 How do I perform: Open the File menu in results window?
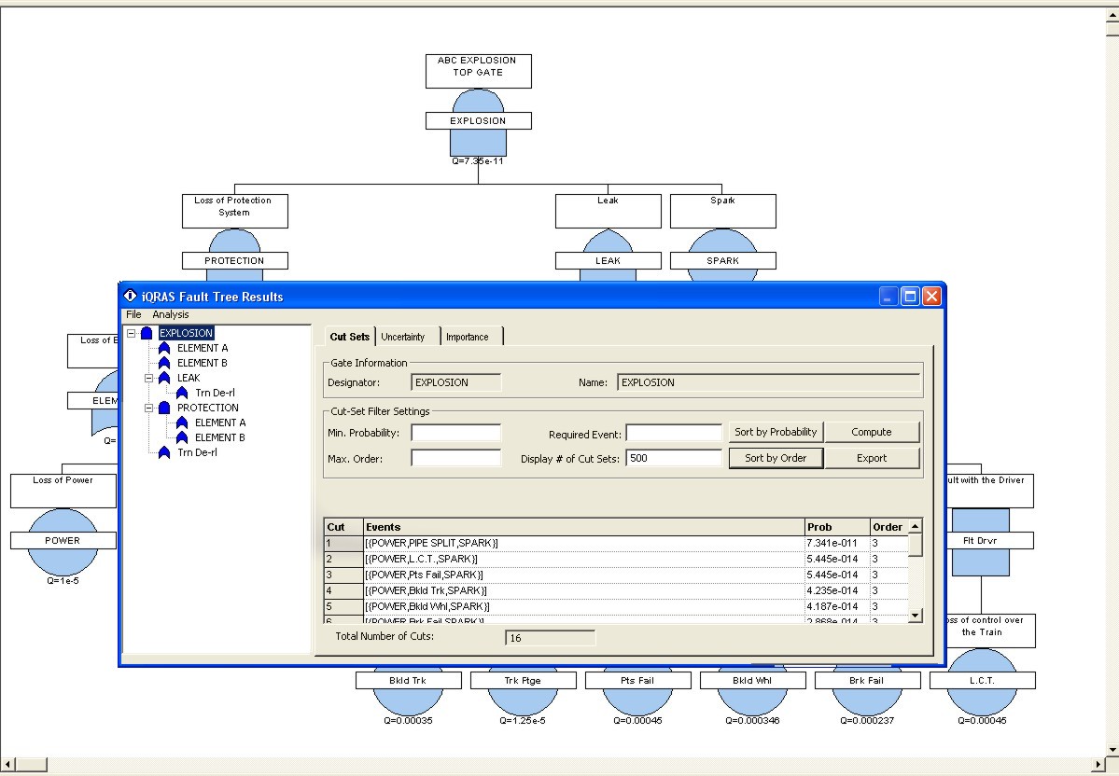(133, 314)
